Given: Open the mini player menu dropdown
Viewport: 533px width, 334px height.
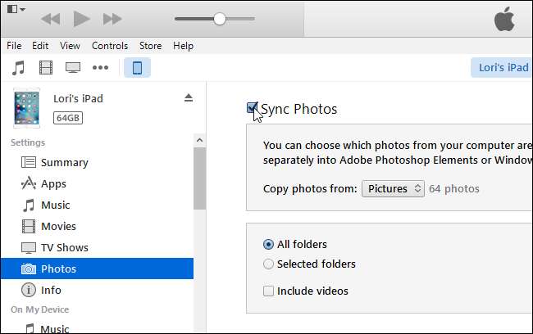Looking at the screenshot, I should point(15,10).
